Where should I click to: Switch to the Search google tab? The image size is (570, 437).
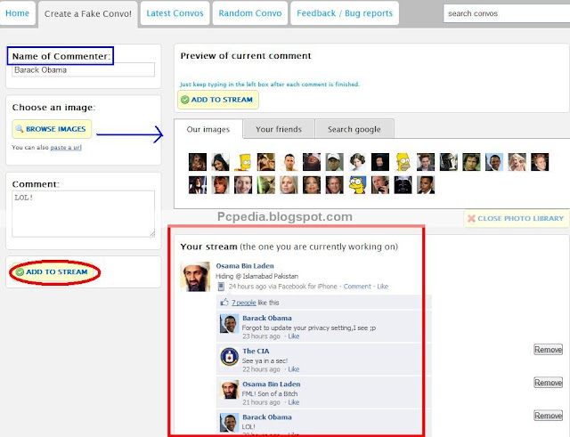pos(354,129)
